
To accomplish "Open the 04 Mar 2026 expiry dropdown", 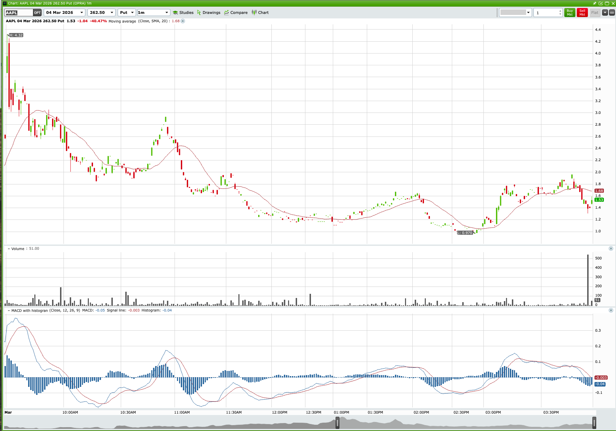I will 82,12.
